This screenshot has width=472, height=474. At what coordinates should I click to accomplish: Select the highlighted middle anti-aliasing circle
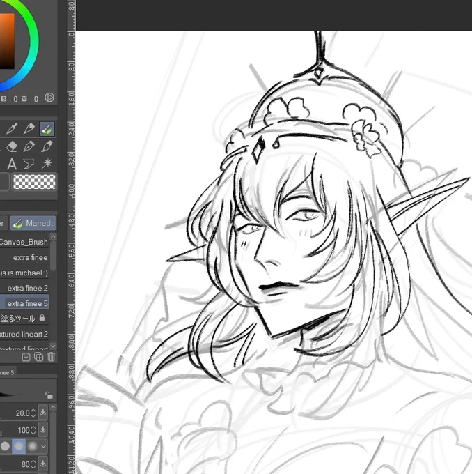click(x=18, y=446)
